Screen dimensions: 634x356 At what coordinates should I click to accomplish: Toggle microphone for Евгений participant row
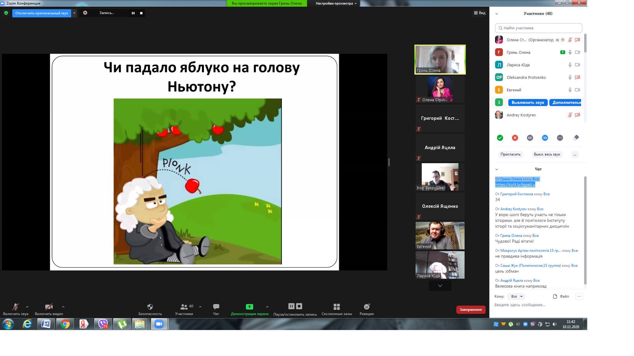click(570, 90)
